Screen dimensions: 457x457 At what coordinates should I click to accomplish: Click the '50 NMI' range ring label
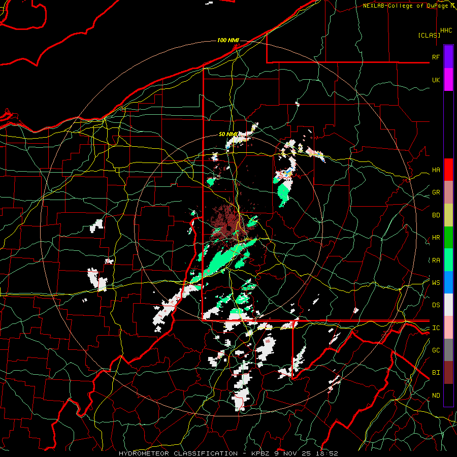[x=228, y=135]
